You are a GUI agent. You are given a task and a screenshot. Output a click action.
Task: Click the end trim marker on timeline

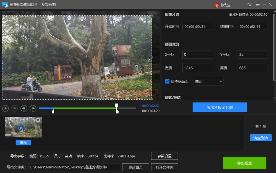[x=117, y=111]
